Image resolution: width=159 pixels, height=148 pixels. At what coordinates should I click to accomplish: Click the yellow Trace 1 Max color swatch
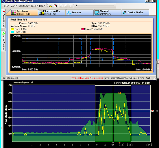click(12, 29)
